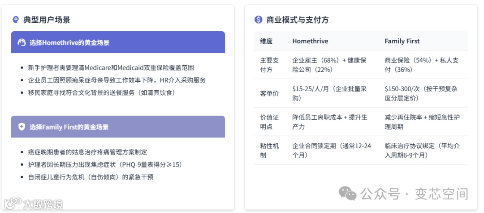The height and width of the screenshot is (213, 484).
Task: Click the 商业模式与支付方 heading
Action: (298, 20)
